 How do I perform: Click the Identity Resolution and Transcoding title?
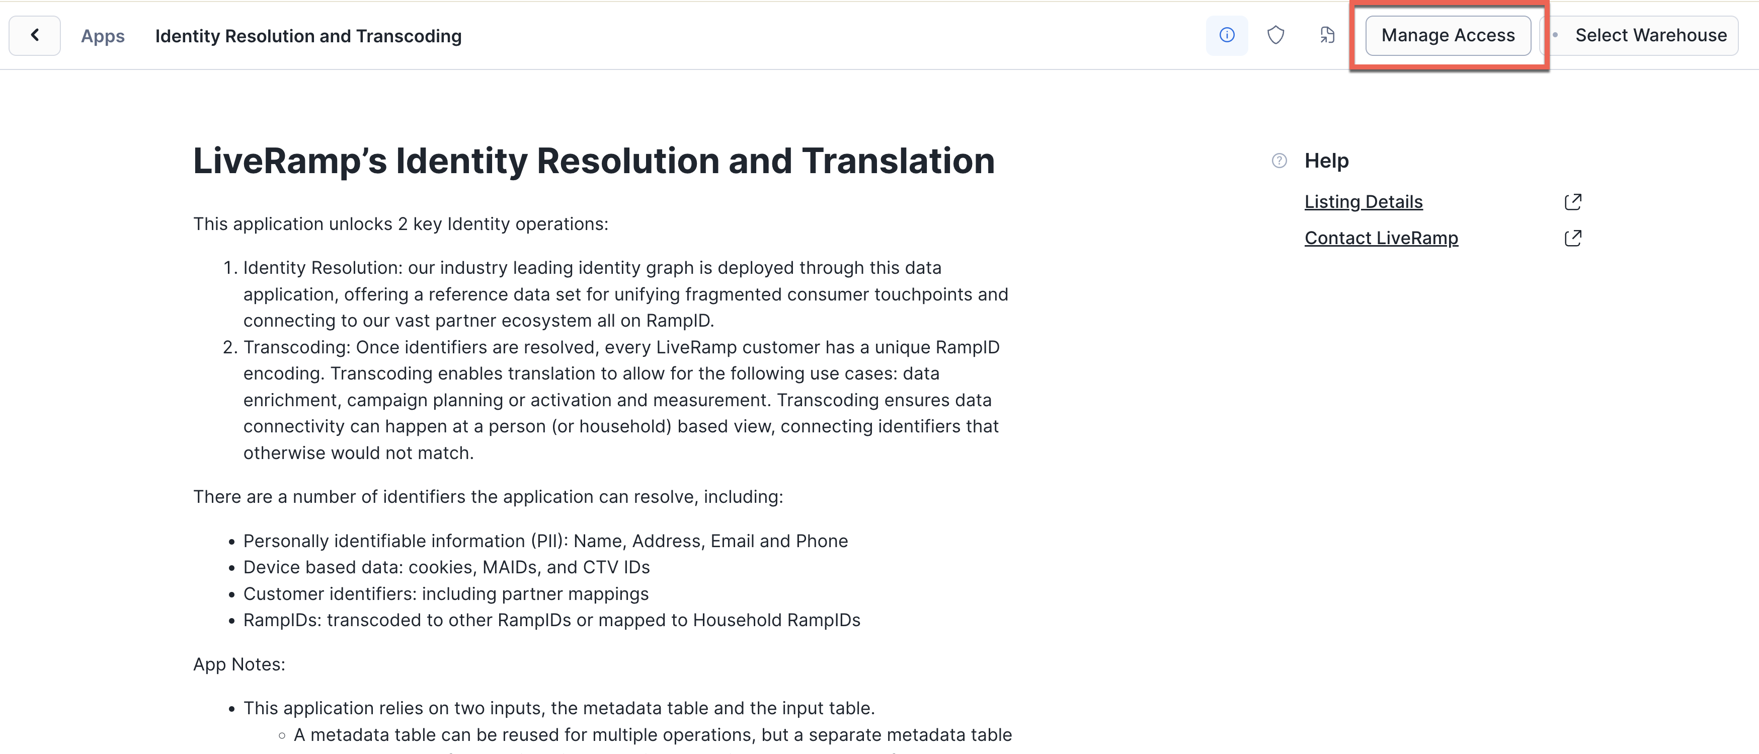point(308,35)
